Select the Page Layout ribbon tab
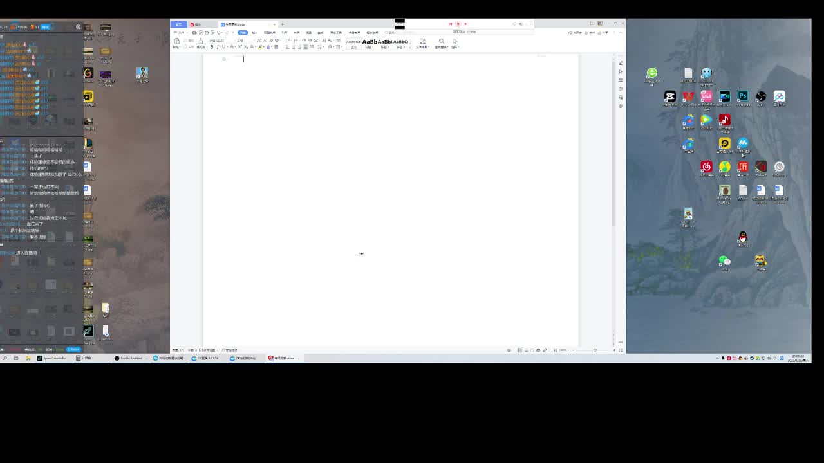Viewport: 824px width, 463px height. point(269,33)
